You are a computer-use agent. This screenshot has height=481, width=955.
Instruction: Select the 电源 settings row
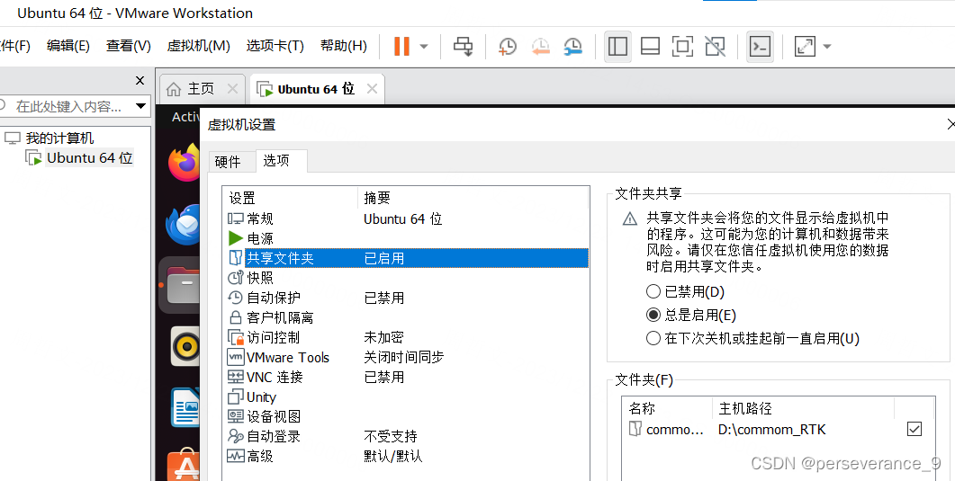click(x=406, y=238)
